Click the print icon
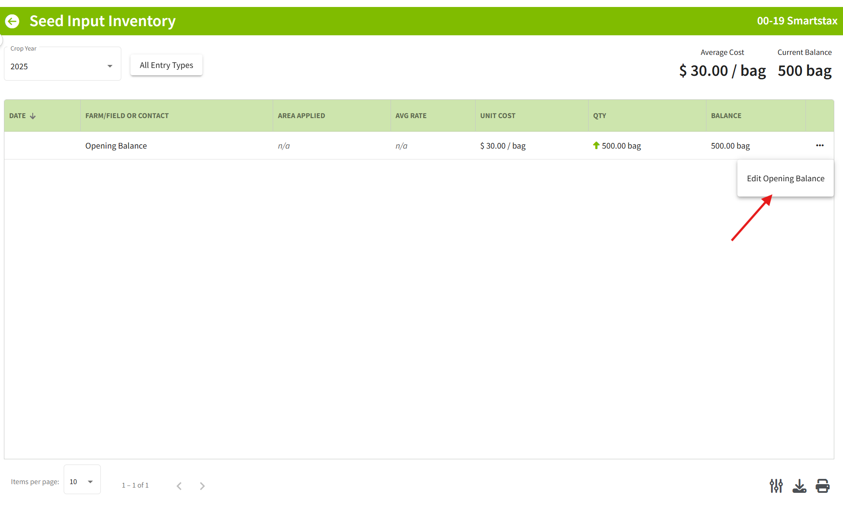Screen dimensions: 843x529 pos(822,485)
